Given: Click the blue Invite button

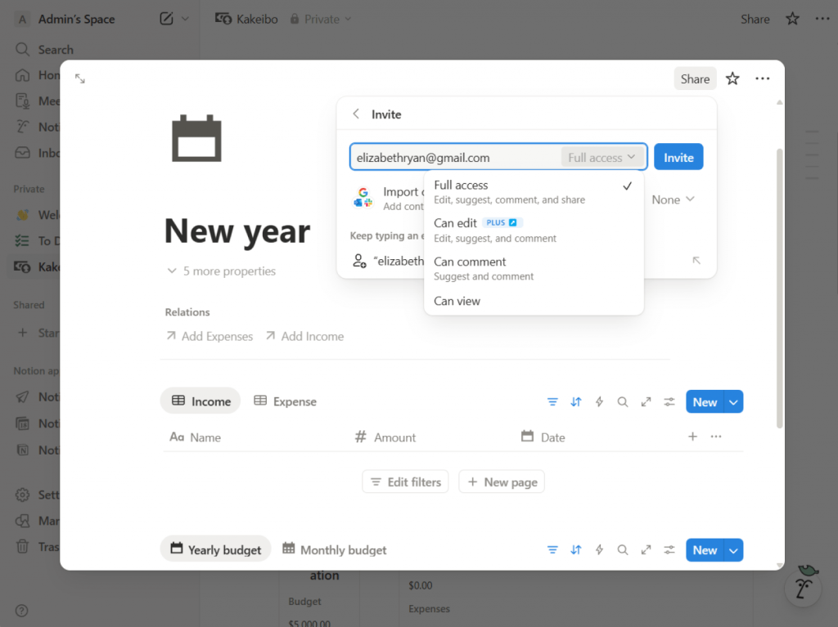Looking at the screenshot, I should tap(678, 157).
